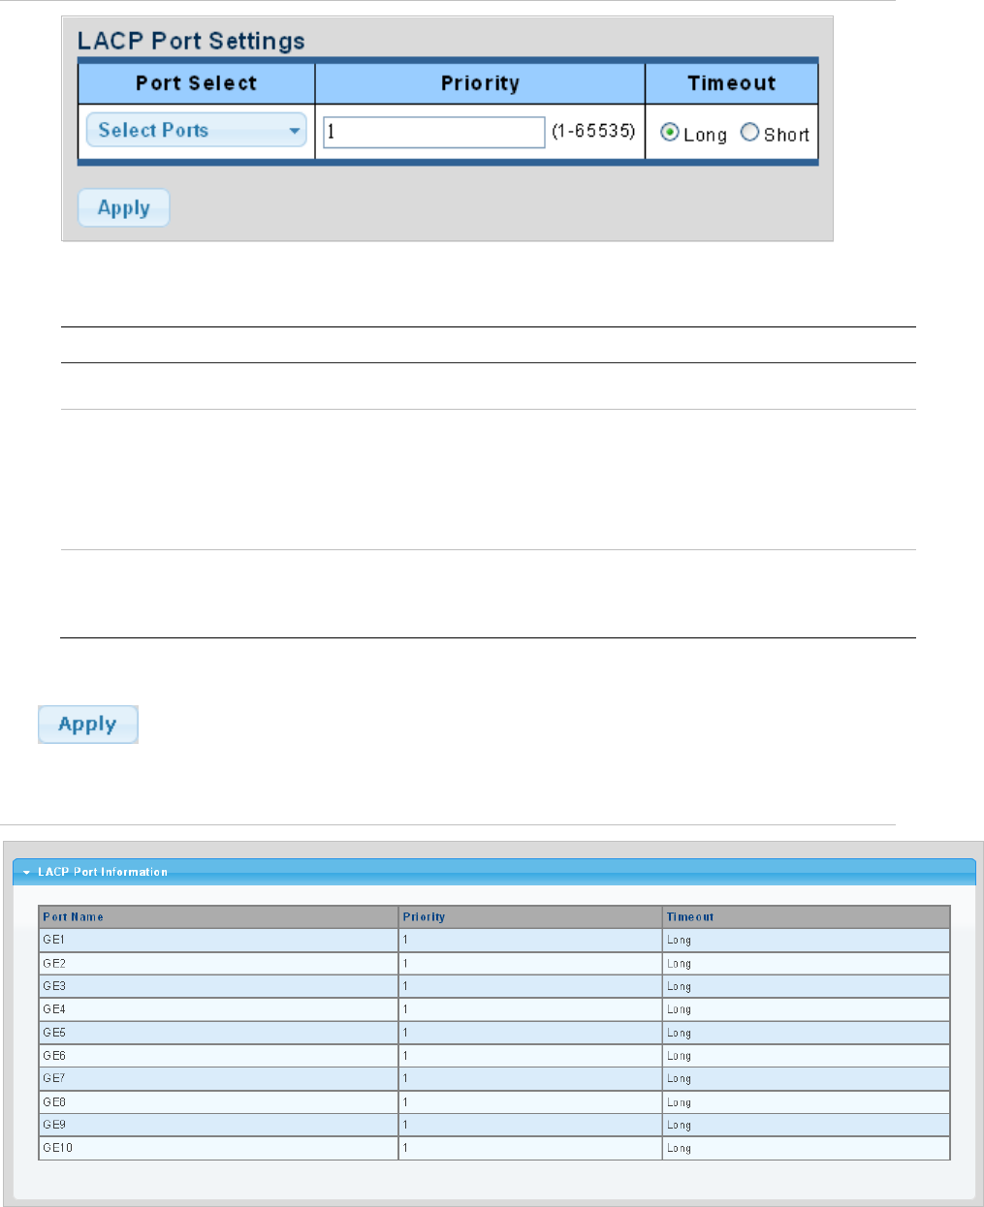Select the GE4 port name cell

pos(219,1009)
